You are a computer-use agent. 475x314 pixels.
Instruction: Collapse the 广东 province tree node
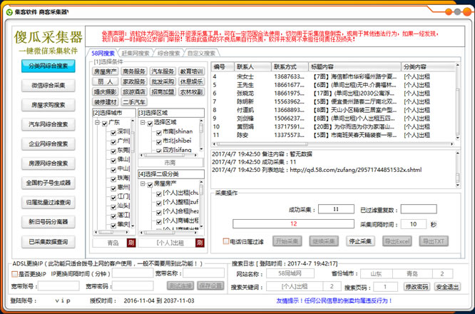pyautogui.click(x=96, y=123)
